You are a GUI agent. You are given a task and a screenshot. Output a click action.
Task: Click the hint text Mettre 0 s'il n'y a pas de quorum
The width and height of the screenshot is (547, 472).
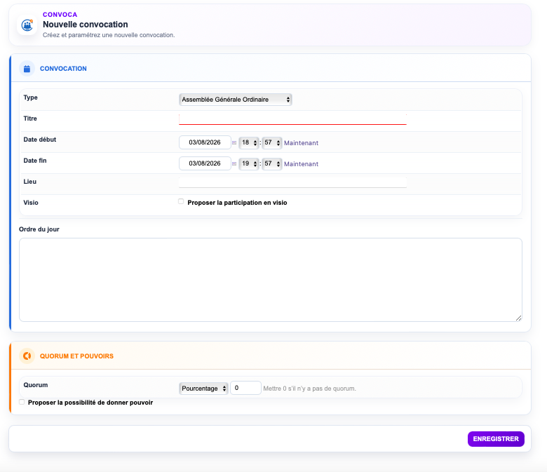309,389
